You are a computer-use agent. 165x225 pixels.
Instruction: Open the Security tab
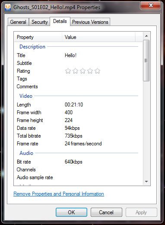pos(40,22)
